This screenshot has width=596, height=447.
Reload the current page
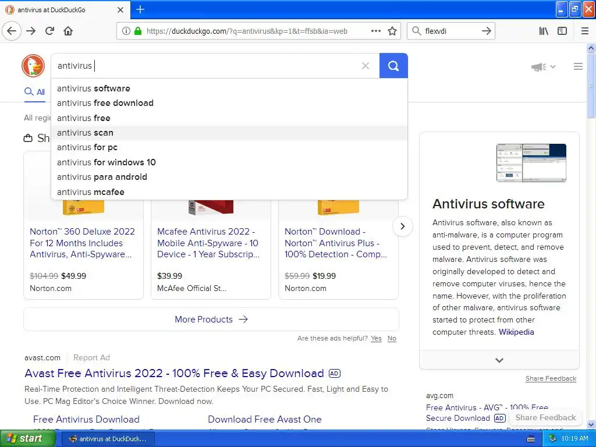click(x=49, y=31)
